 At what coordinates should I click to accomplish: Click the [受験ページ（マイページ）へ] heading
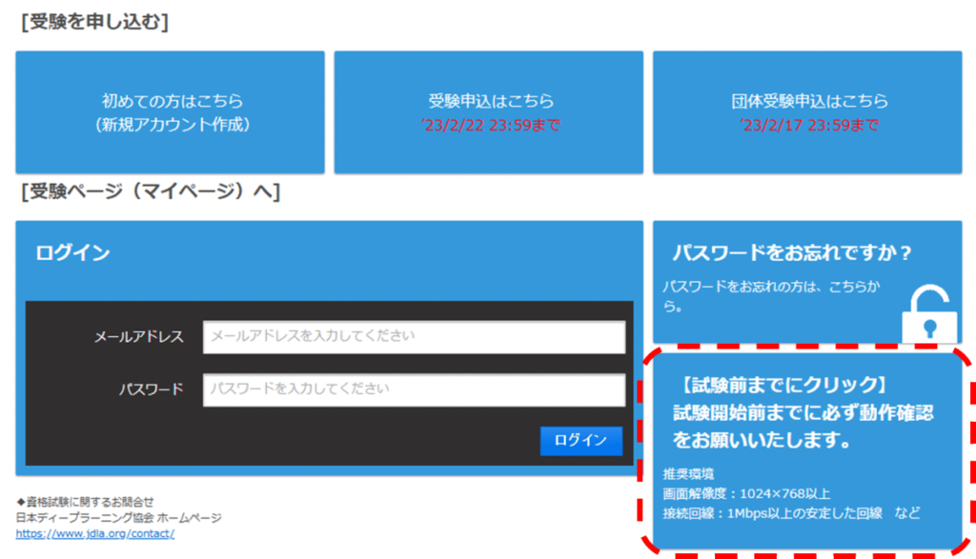151,190
